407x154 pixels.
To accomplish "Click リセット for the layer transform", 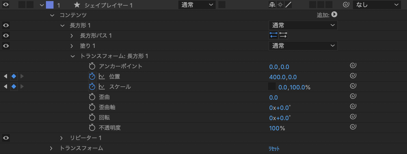I will pos(274,149).
